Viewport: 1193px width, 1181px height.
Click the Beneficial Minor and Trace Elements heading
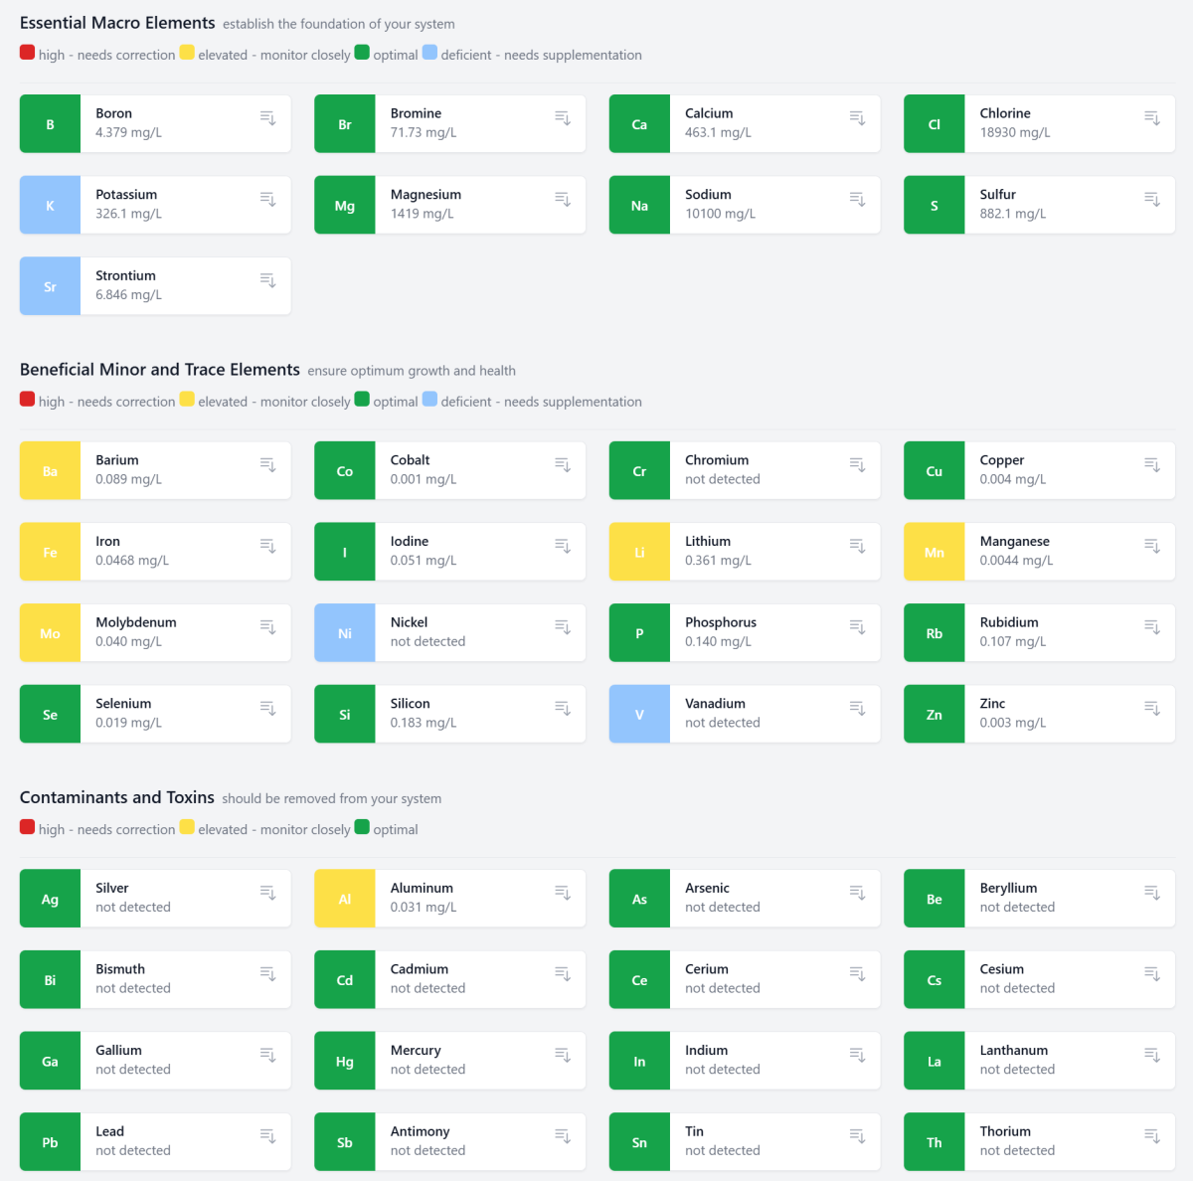160,370
